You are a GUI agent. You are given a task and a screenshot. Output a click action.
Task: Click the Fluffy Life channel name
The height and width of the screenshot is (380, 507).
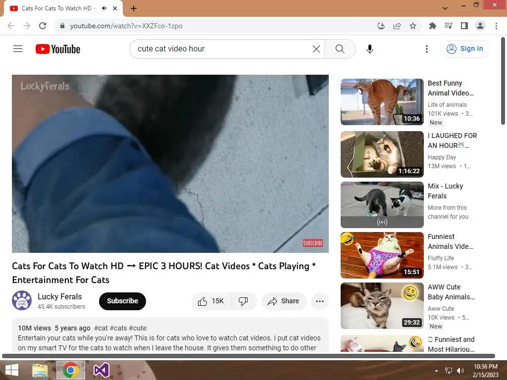tap(441, 258)
